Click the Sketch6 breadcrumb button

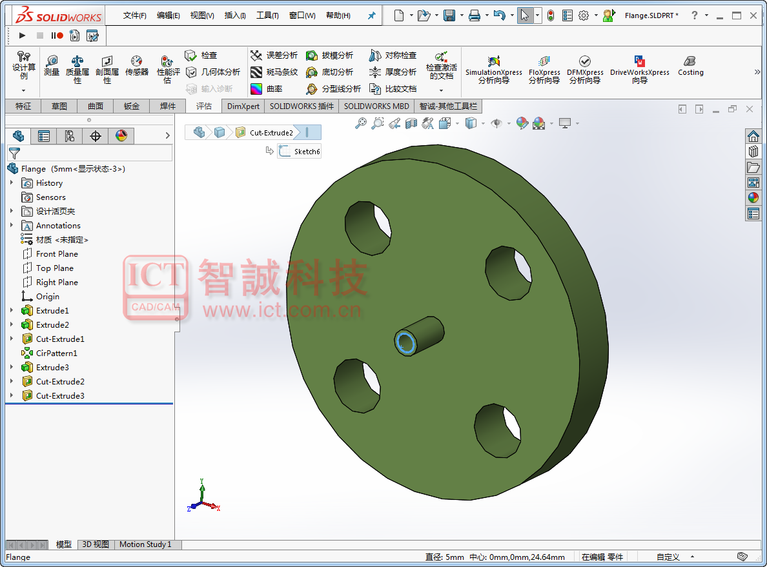coord(300,152)
